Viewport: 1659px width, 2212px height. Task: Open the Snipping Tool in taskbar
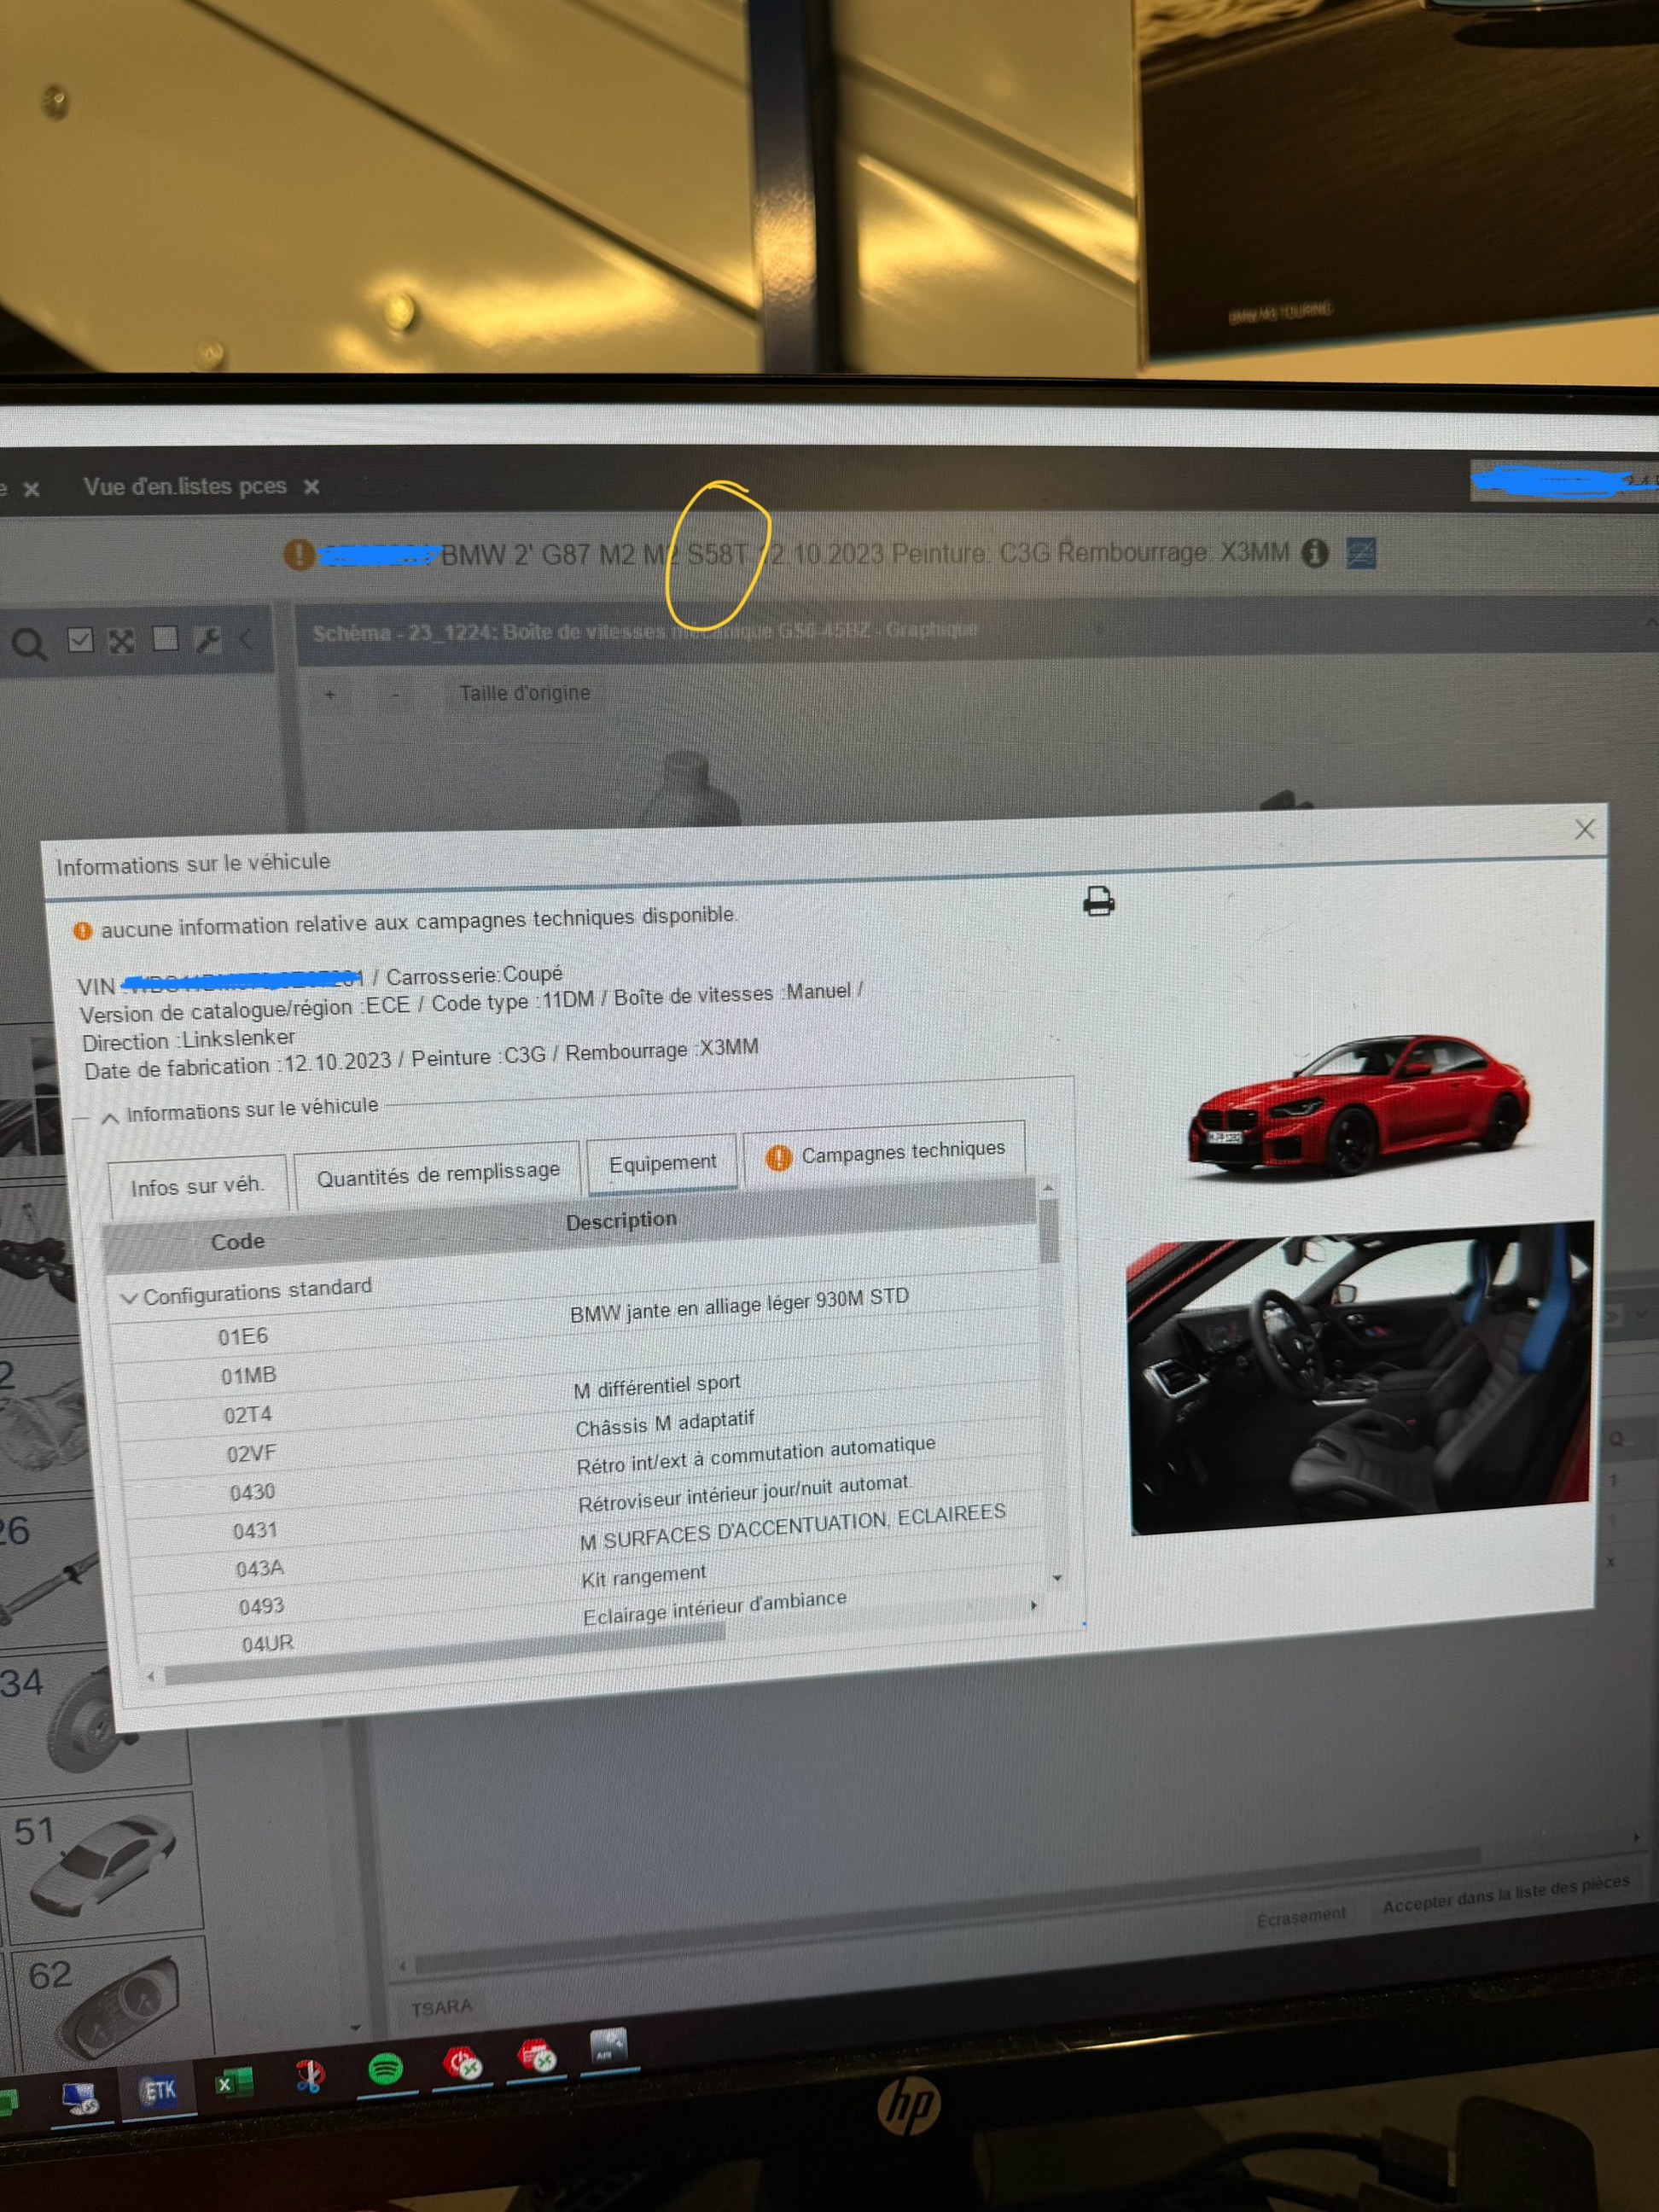pyautogui.click(x=310, y=2077)
